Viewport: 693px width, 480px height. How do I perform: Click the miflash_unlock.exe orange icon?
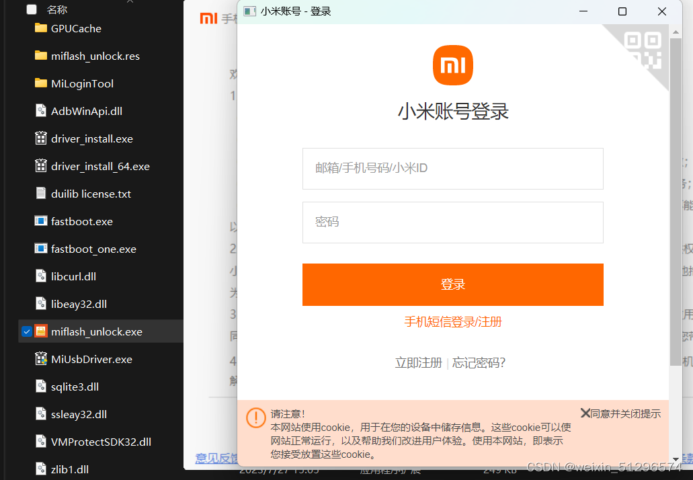click(x=40, y=331)
